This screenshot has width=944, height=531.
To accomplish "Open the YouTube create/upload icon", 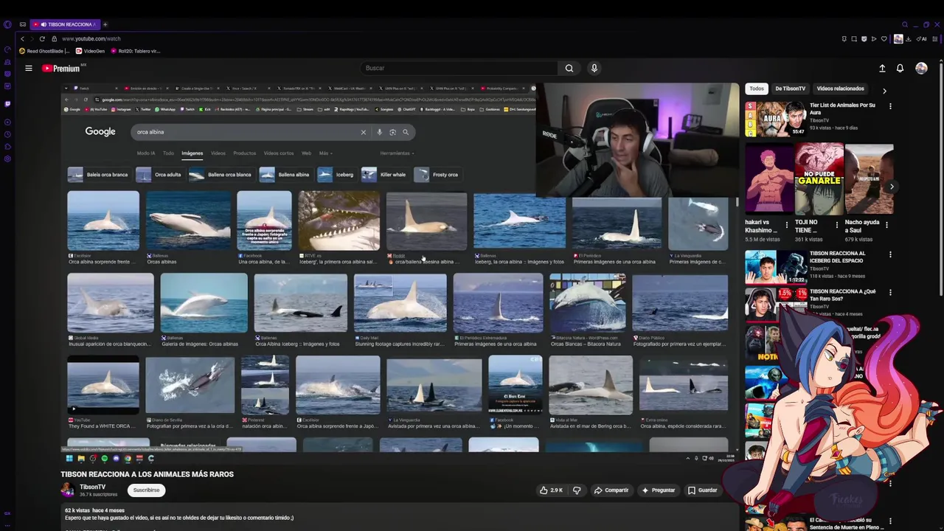I will (882, 68).
